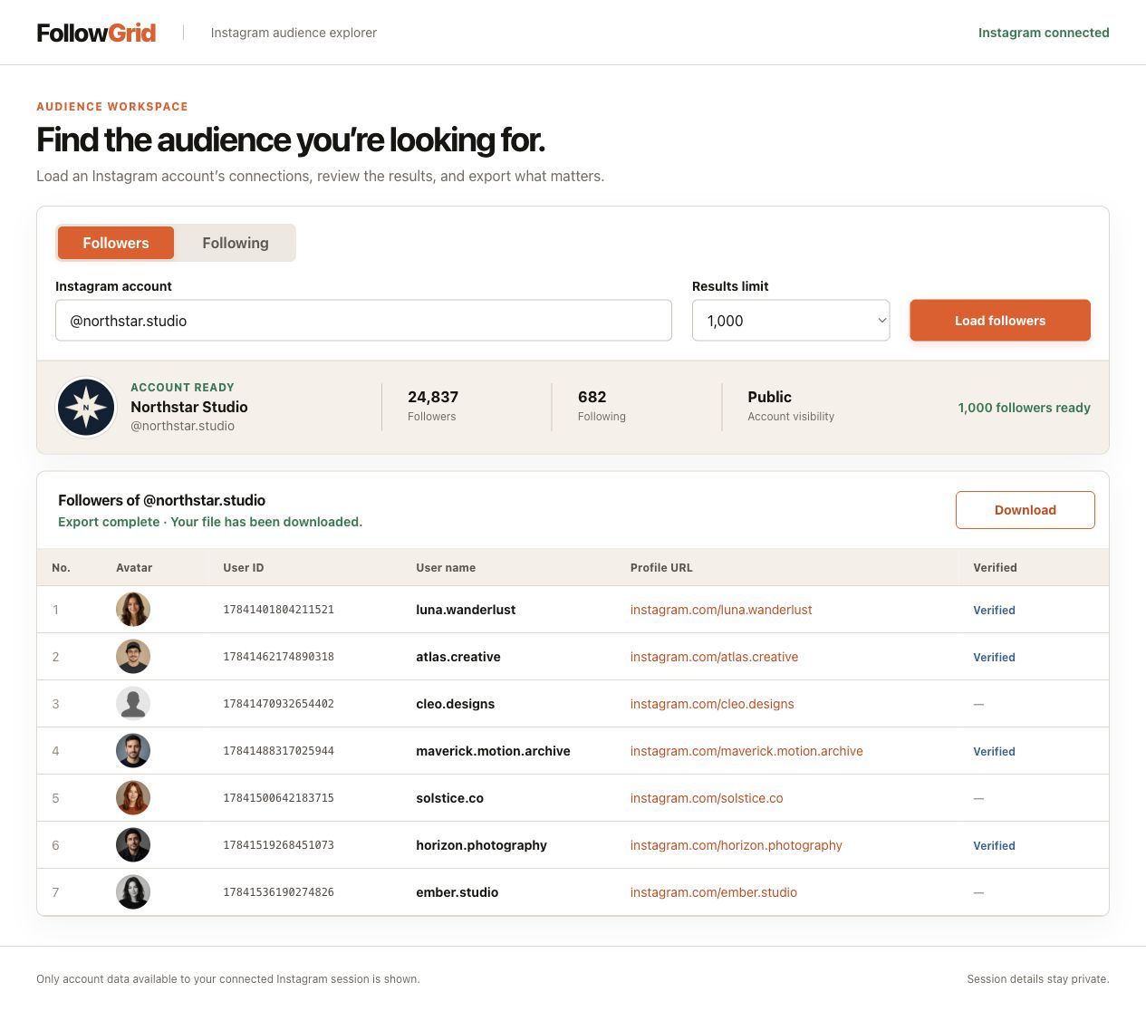1146x1011 pixels.
Task: Click atlas.creative's avatar photo
Action: (133, 657)
